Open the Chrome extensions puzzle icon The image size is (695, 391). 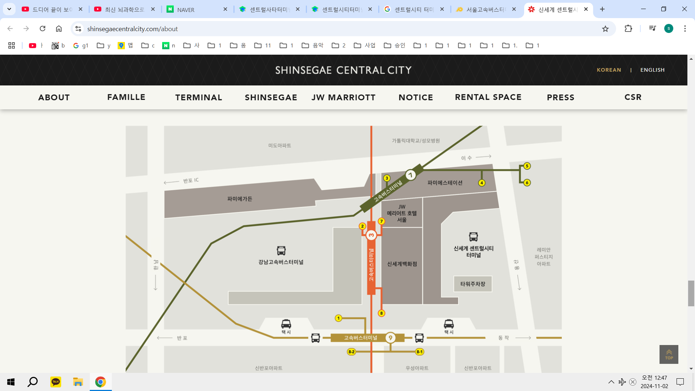tap(628, 29)
